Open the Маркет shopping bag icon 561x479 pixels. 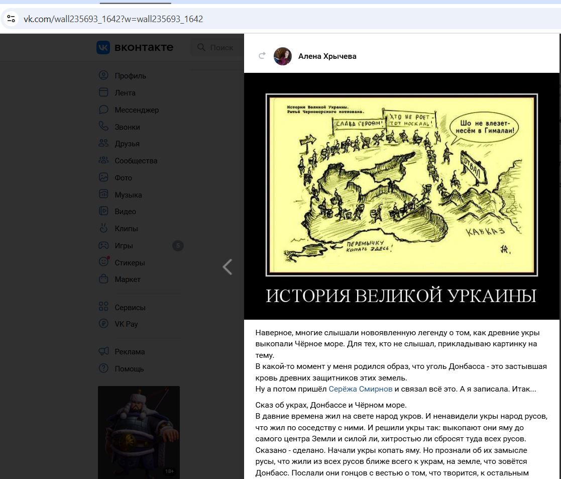tap(103, 279)
